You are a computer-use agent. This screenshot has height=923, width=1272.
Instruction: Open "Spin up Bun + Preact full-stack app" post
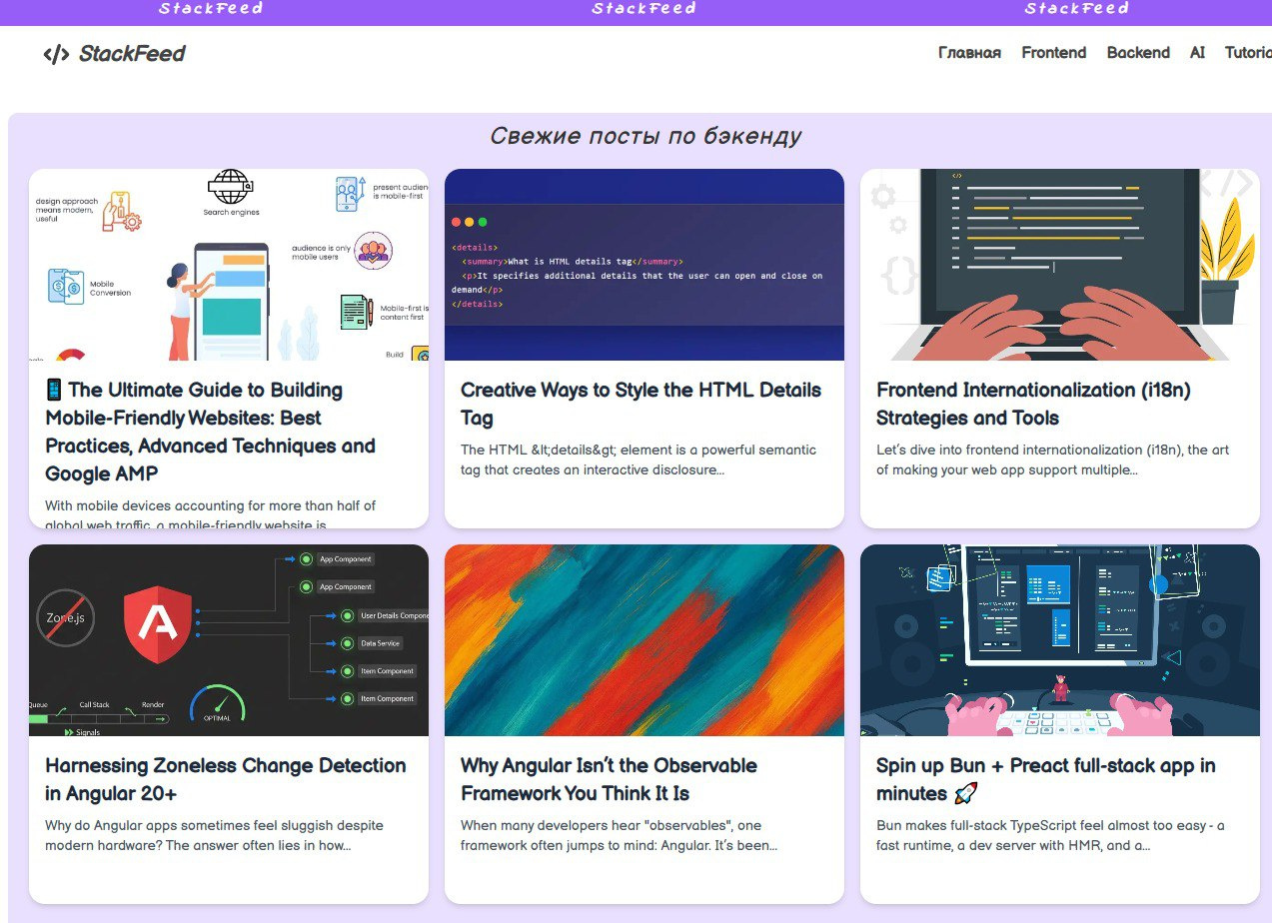pos(1046,779)
